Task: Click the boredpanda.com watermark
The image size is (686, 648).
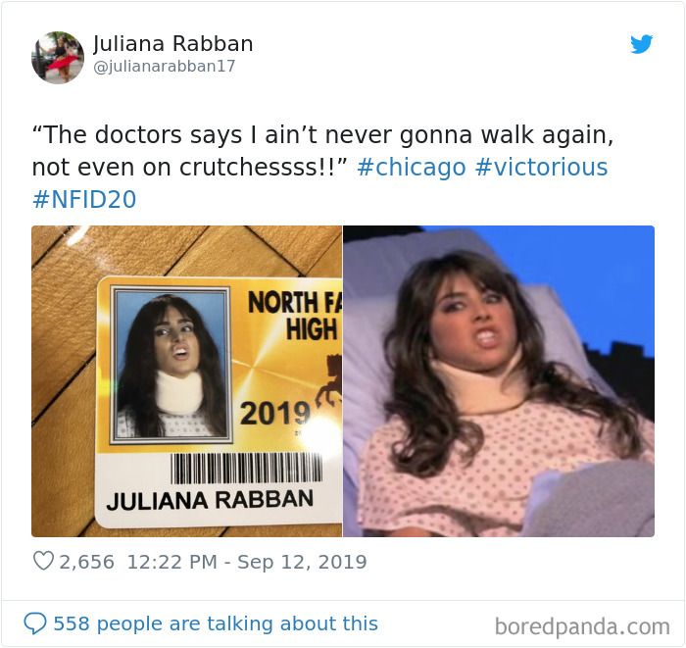Action: [582, 626]
